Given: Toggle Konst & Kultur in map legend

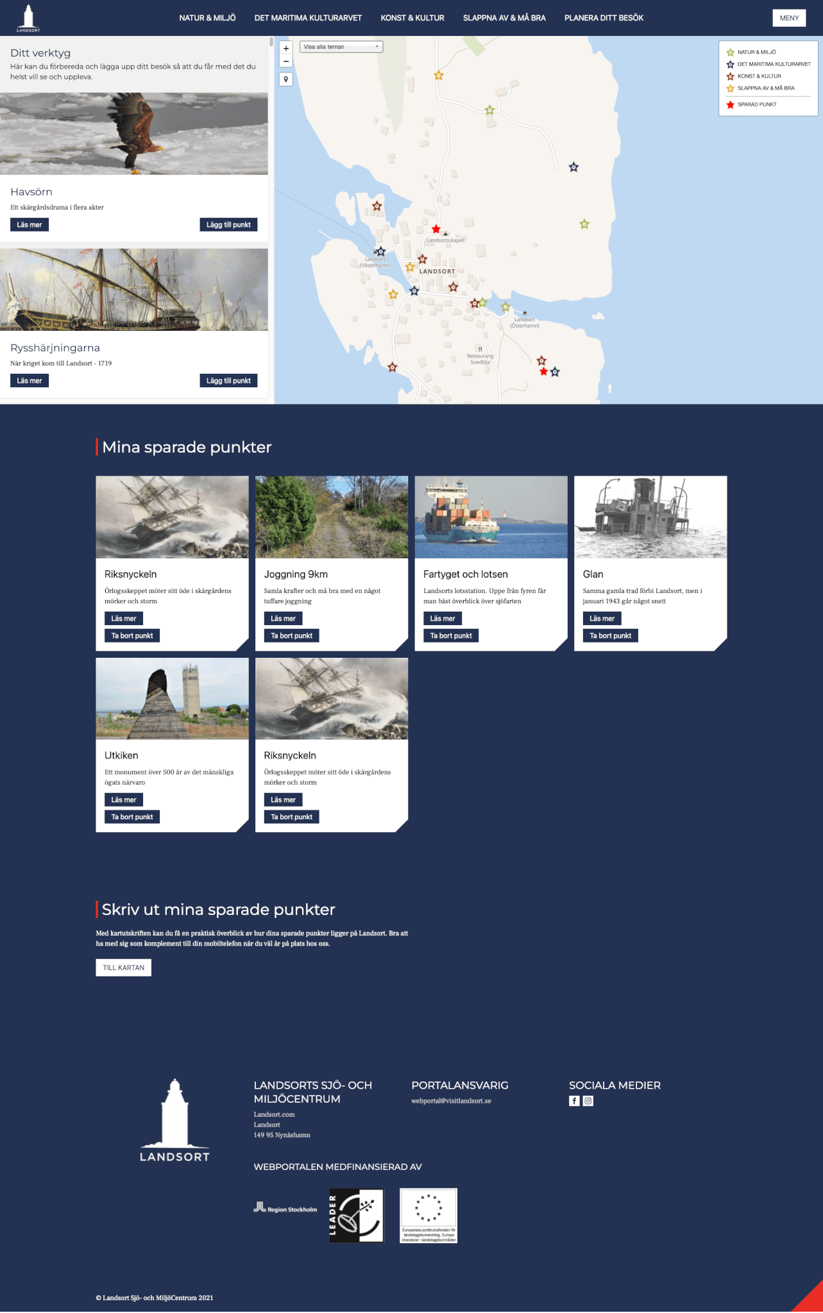Looking at the screenshot, I should (x=759, y=76).
